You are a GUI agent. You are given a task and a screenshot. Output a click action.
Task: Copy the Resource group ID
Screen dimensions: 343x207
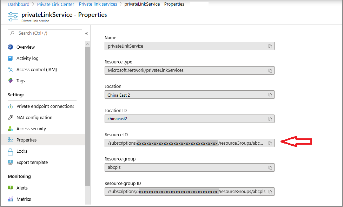tap(270, 192)
